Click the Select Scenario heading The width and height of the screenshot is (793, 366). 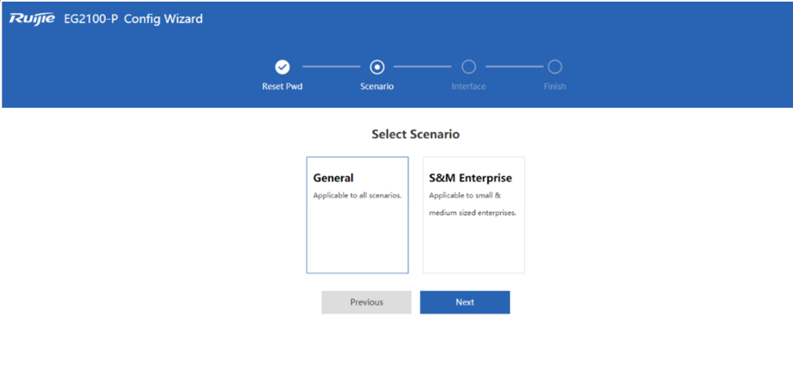click(x=416, y=134)
